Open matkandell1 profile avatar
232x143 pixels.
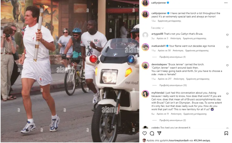pos(145,47)
